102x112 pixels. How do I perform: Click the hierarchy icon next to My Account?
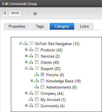tap(31, 99)
